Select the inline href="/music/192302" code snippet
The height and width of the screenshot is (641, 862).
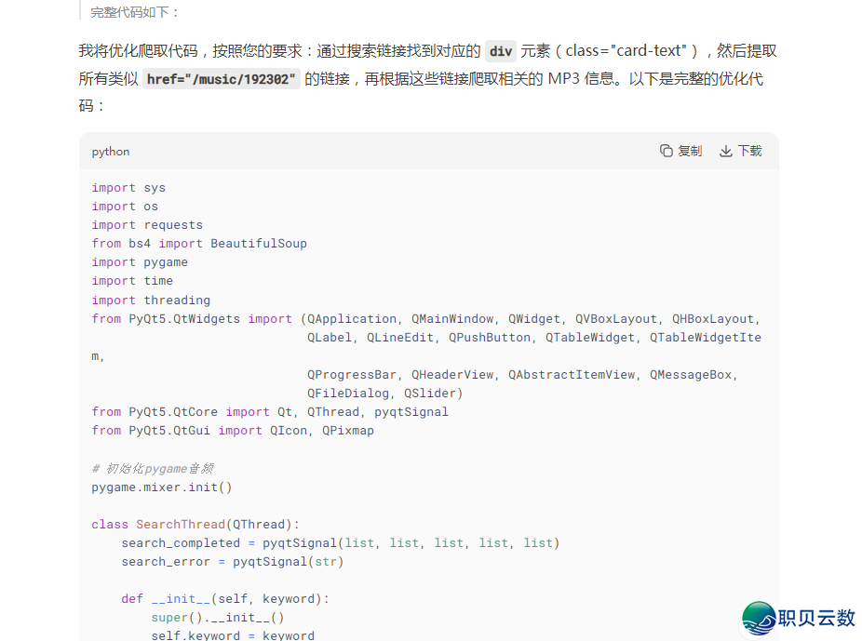[222, 79]
